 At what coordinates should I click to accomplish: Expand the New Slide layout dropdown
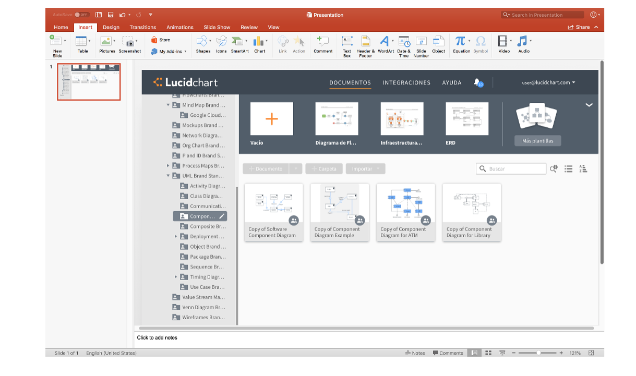[65, 41]
